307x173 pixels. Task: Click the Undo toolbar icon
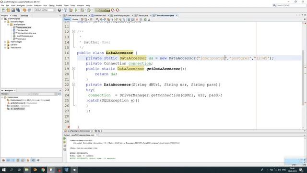point(24,10)
